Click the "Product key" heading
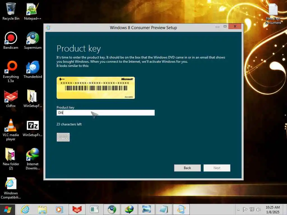The image size is (287, 215). pos(79,49)
